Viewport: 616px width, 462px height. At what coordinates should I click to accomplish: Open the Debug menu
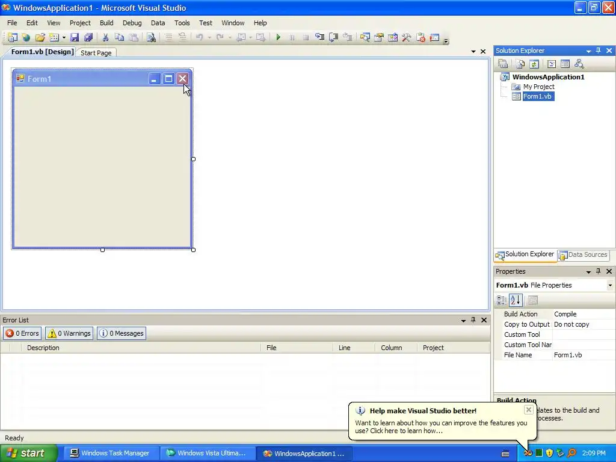point(132,23)
